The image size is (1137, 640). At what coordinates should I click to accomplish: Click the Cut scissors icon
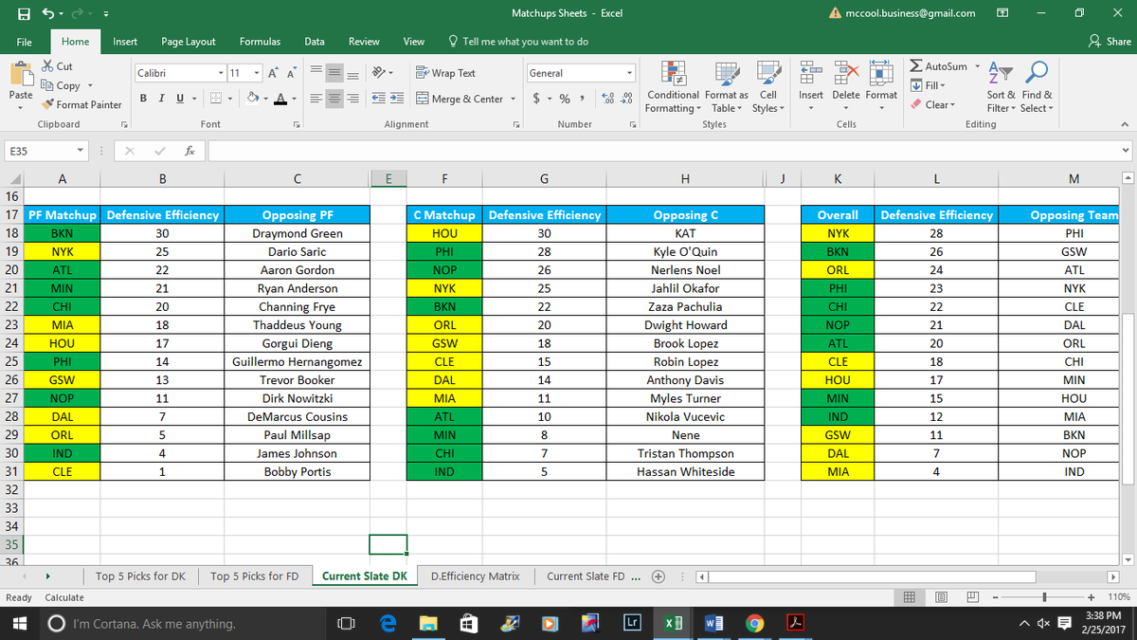pyautogui.click(x=48, y=66)
